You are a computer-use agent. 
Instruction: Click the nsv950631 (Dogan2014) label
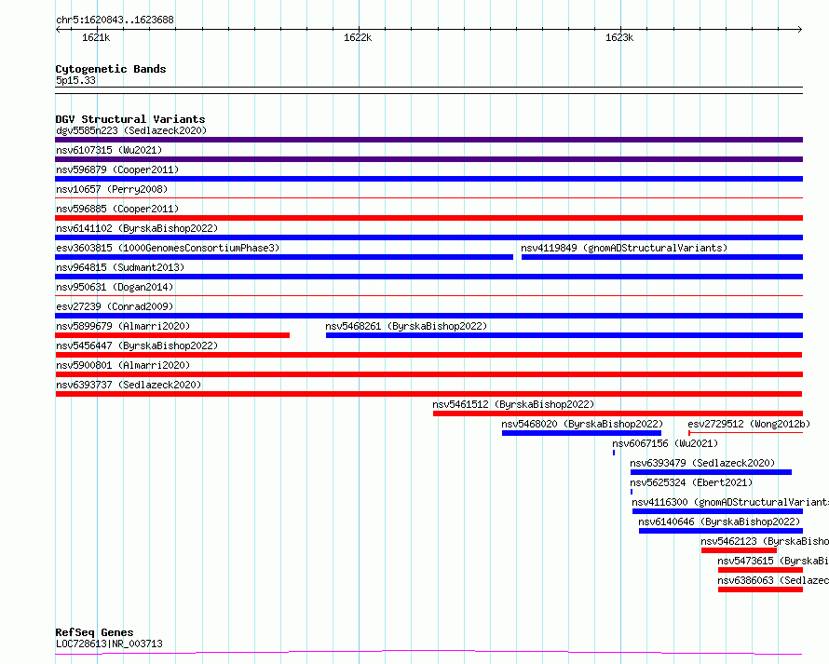coord(115,287)
